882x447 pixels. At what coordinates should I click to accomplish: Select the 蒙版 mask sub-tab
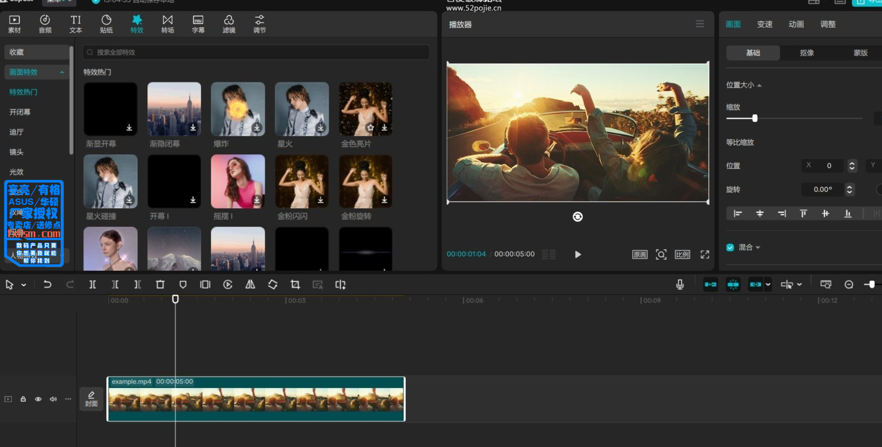860,53
